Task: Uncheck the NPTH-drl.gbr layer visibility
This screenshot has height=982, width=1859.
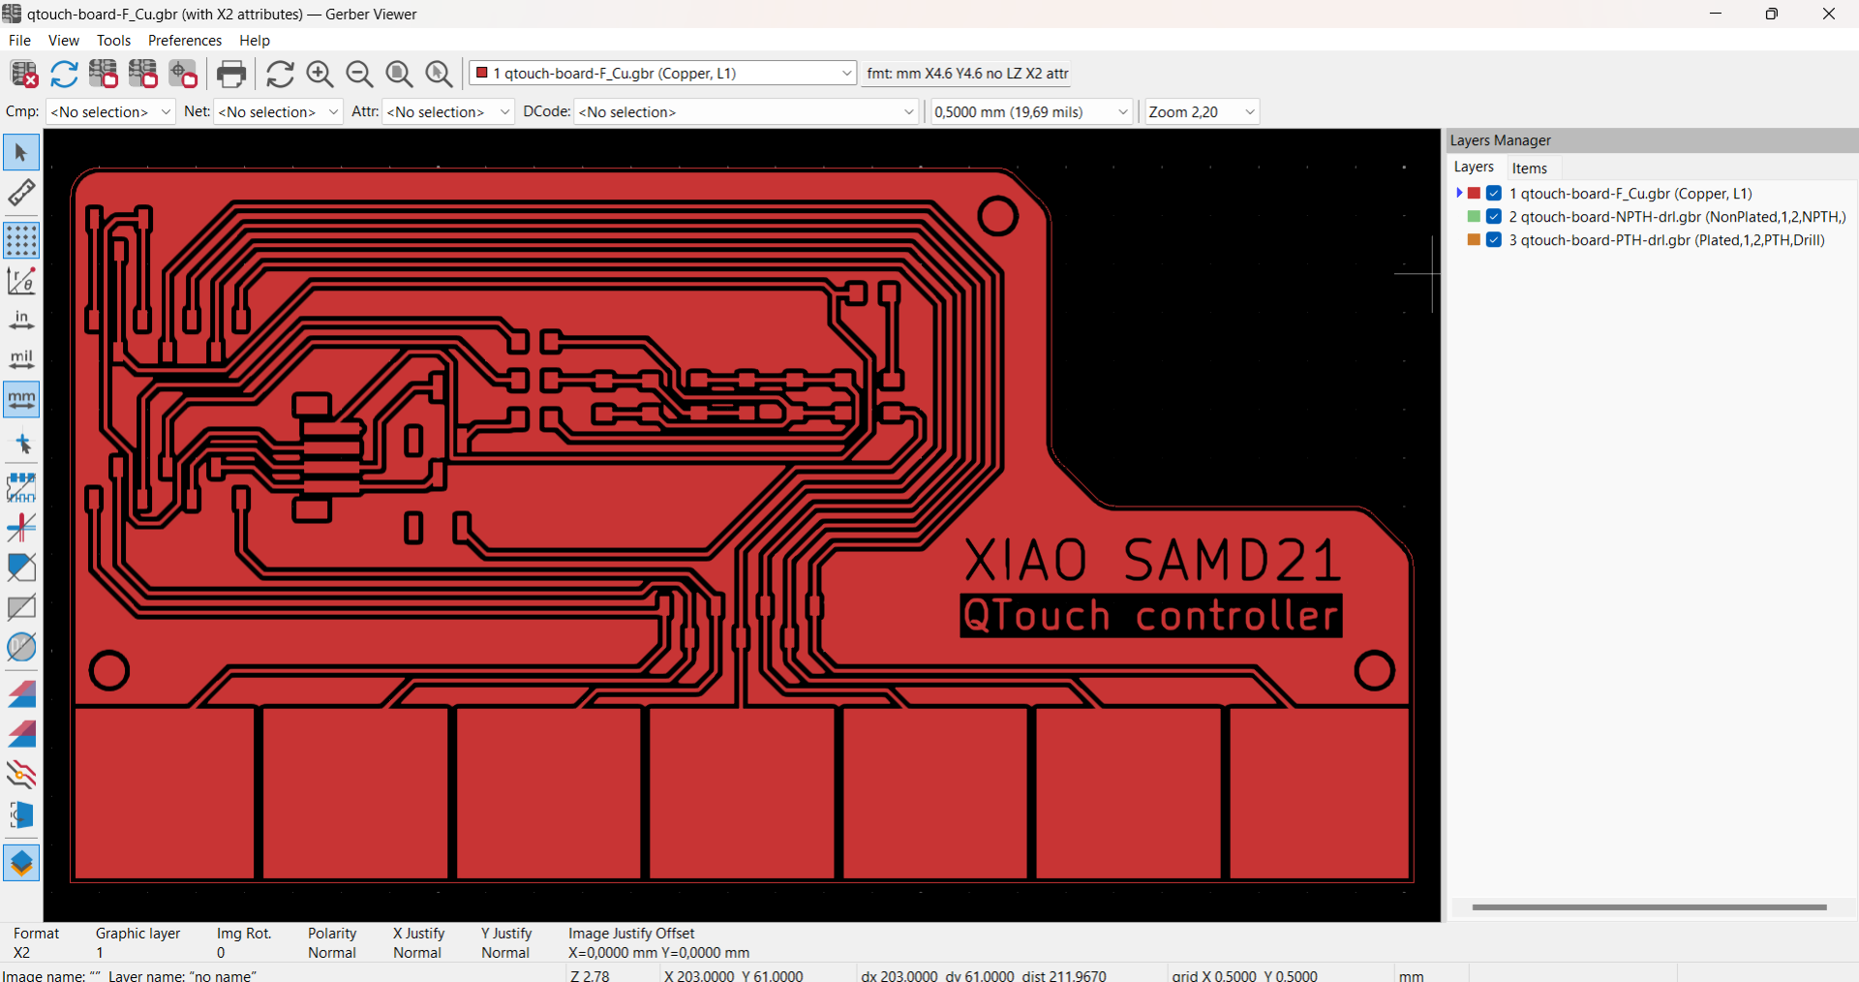Action: click(1494, 217)
